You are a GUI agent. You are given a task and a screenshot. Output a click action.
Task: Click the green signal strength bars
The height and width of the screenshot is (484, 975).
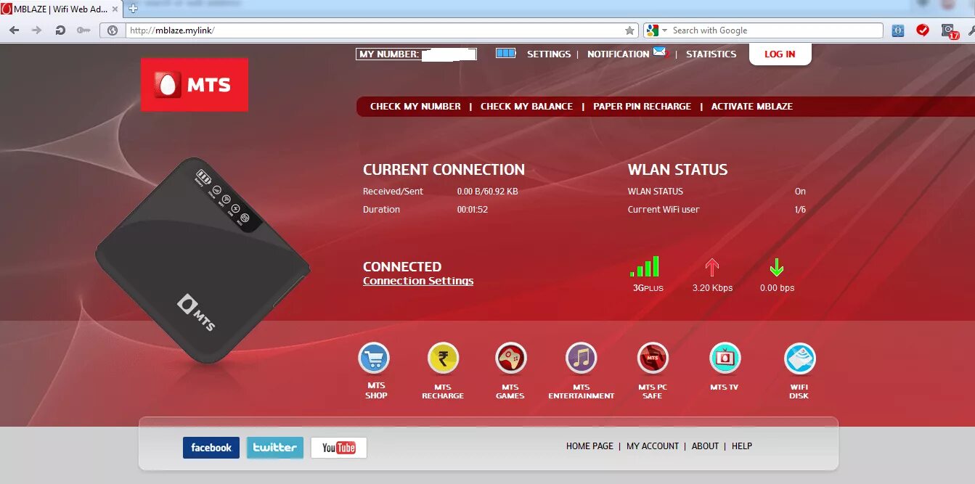645,266
